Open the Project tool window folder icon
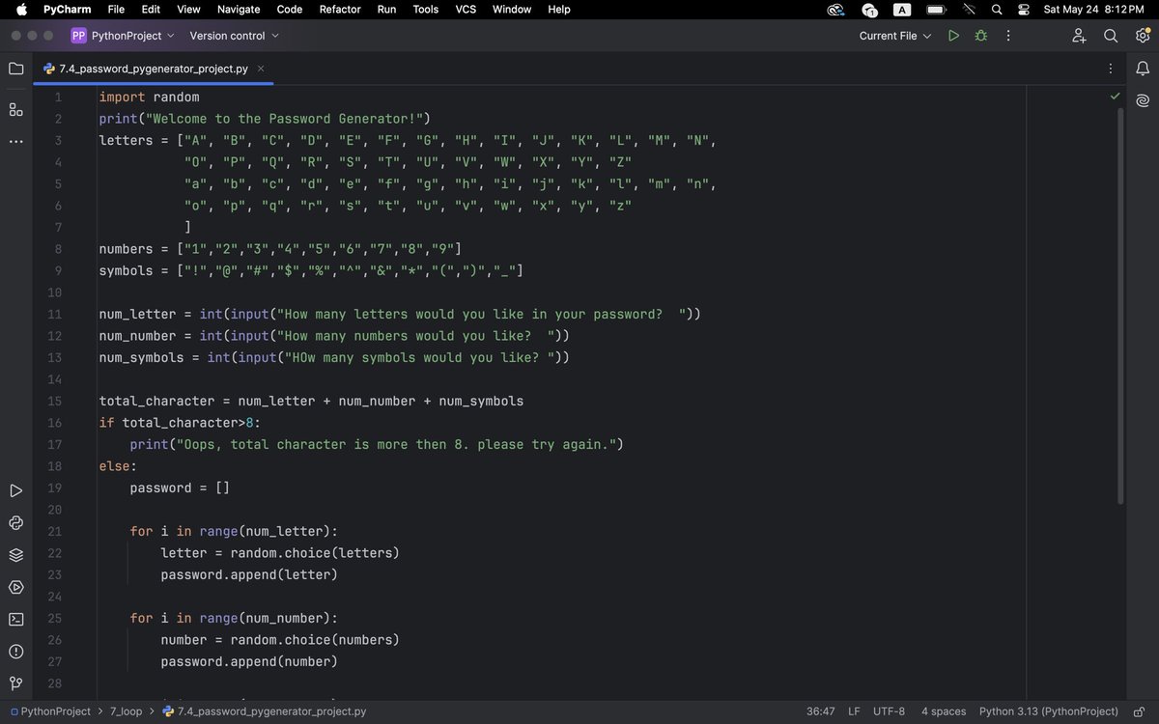 [x=15, y=69]
